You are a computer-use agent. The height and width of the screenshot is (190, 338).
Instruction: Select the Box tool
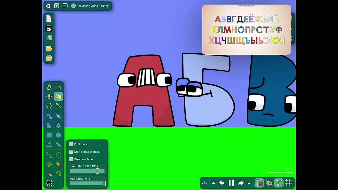click(49, 135)
